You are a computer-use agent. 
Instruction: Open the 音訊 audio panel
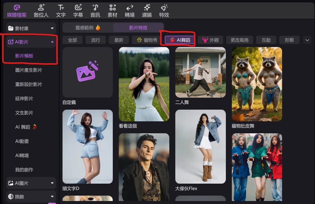click(x=95, y=11)
